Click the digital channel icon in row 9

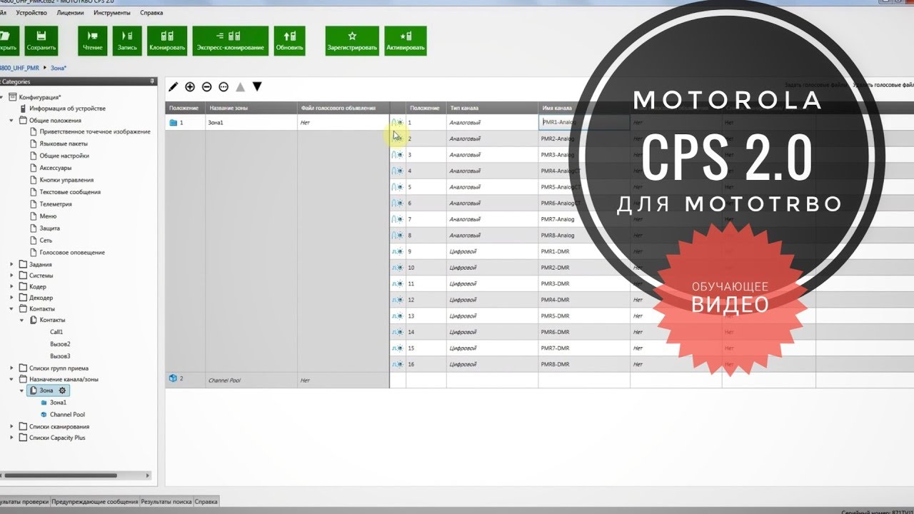398,251
